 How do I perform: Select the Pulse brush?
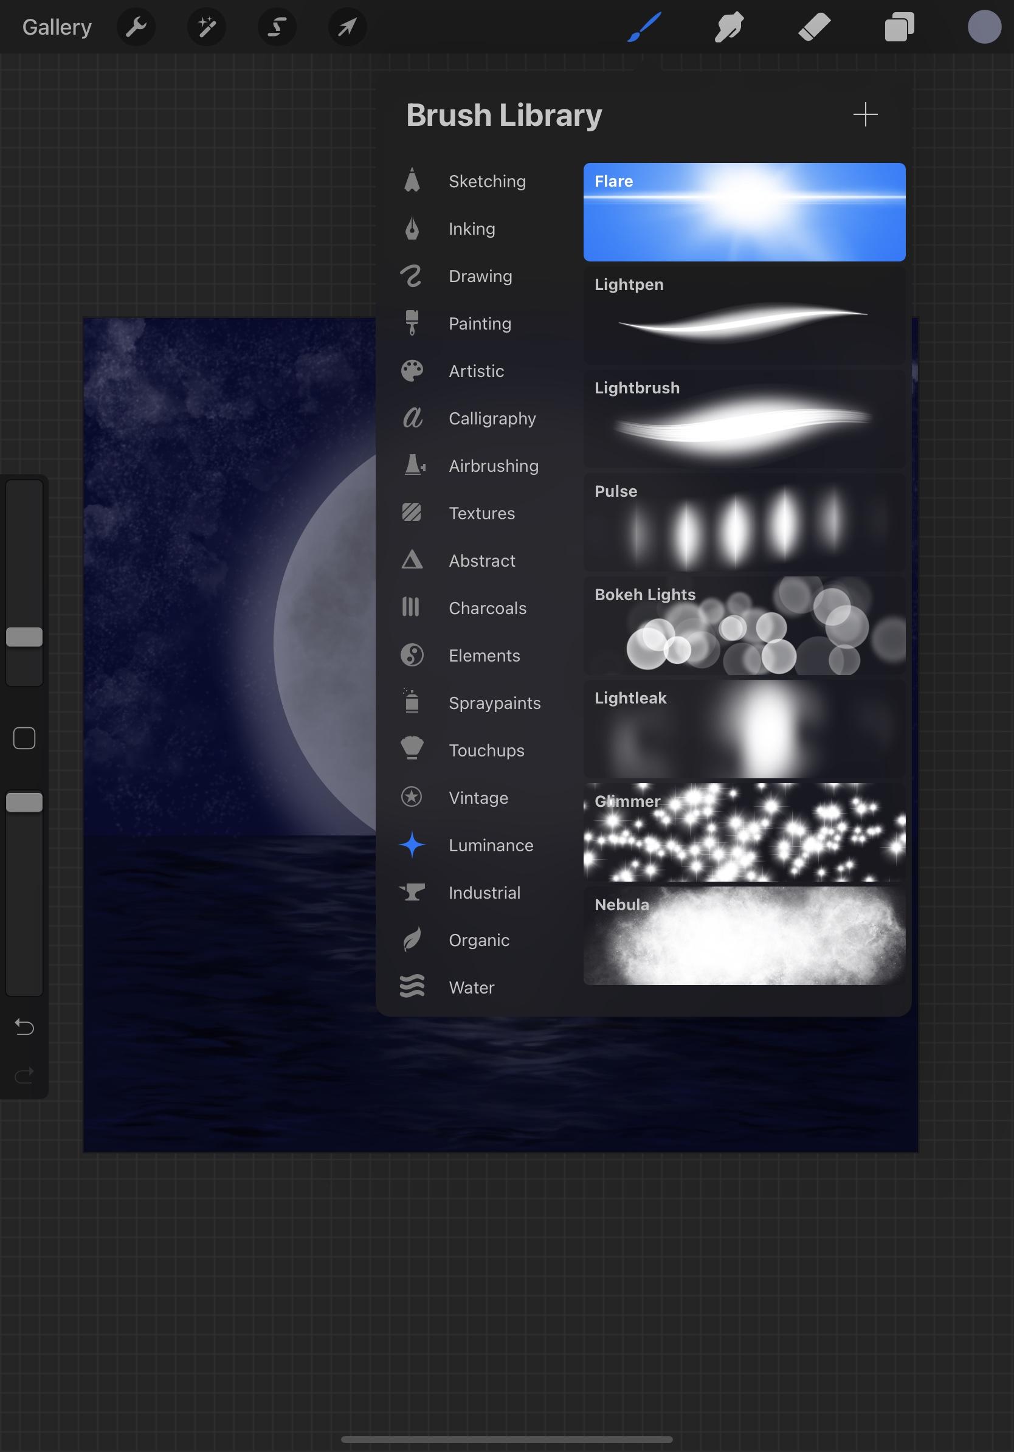click(744, 522)
